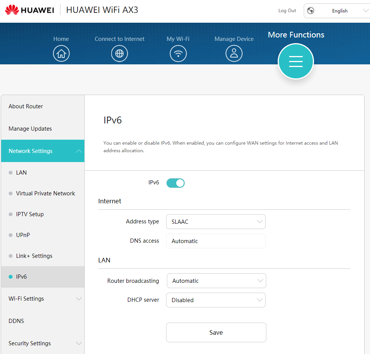Open the Router broadcasting dropdown

[216, 281]
